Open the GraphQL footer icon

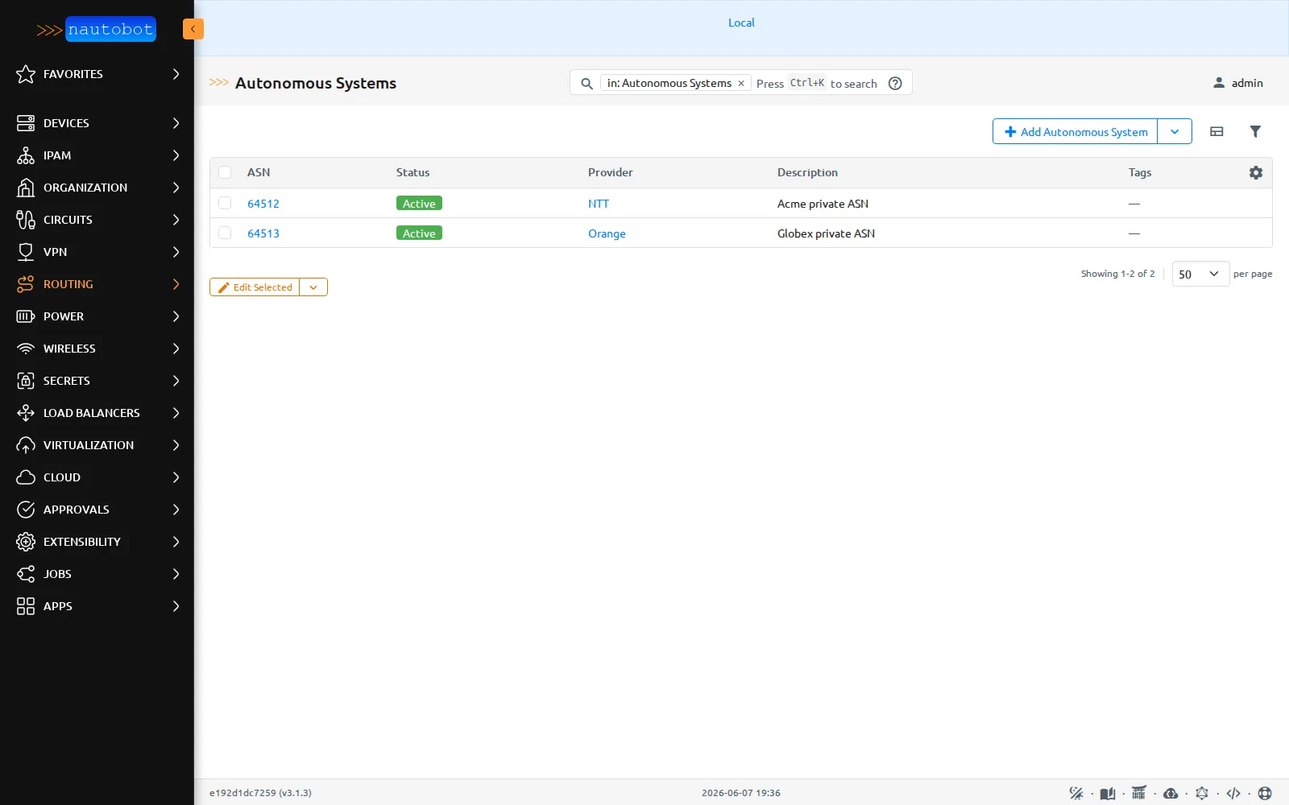pyautogui.click(x=1202, y=793)
